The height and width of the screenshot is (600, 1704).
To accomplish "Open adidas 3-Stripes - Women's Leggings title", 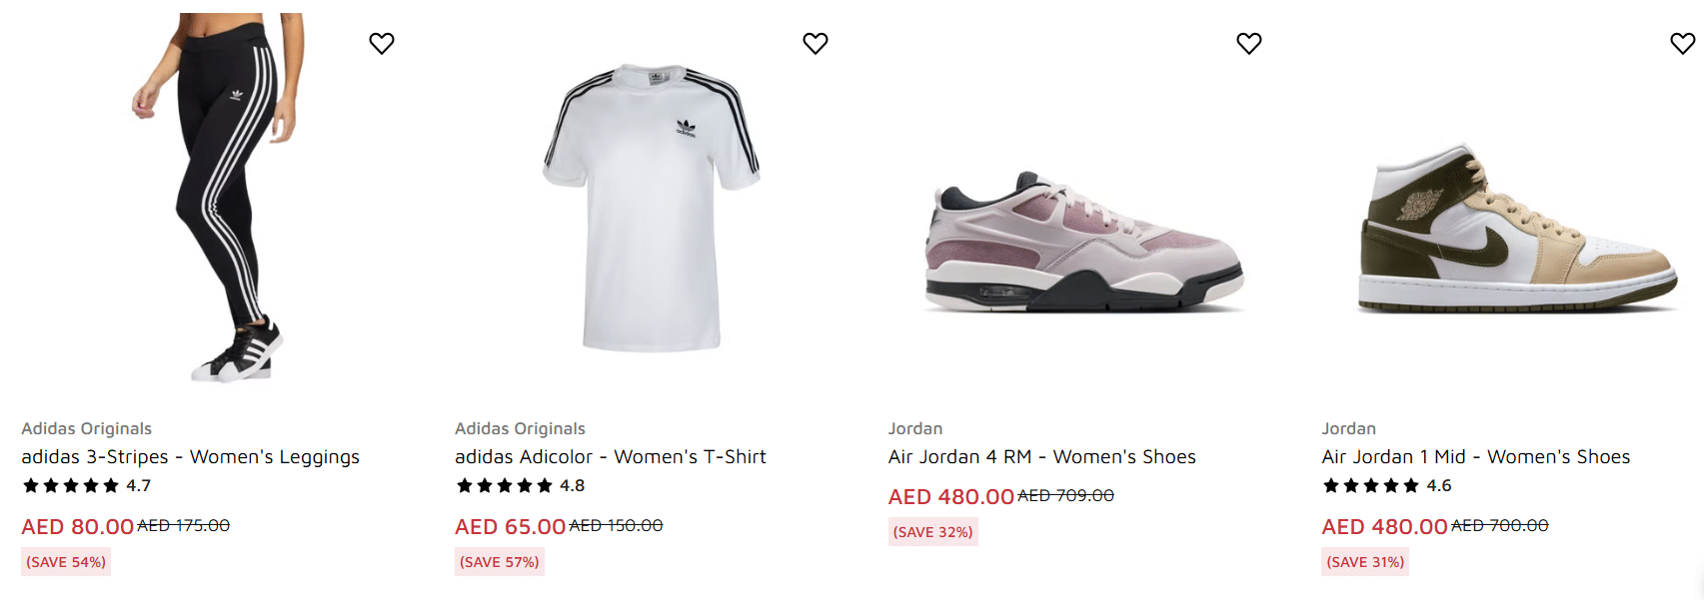I will pyautogui.click(x=190, y=457).
